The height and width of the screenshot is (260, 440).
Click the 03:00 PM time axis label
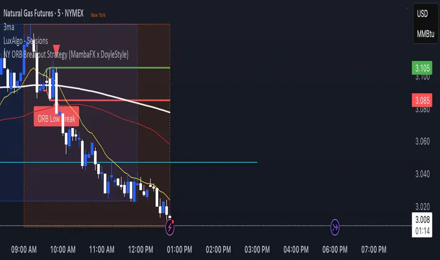(x=257, y=250)
